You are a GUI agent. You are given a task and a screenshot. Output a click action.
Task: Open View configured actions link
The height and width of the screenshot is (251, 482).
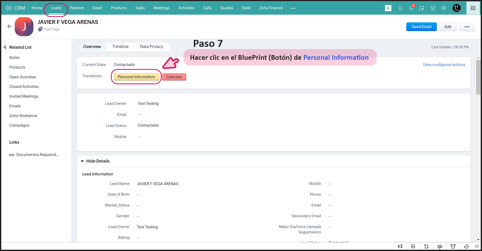(444, 65)
